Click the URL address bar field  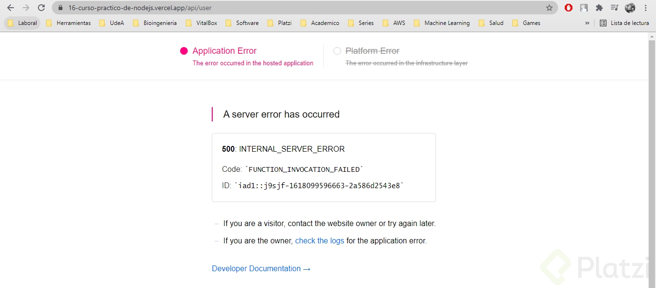tap(288, 8)
